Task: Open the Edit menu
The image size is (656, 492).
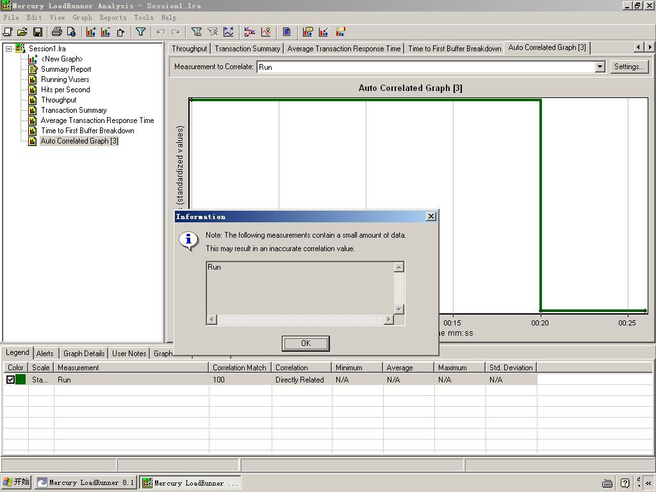Action: point(34,17)
